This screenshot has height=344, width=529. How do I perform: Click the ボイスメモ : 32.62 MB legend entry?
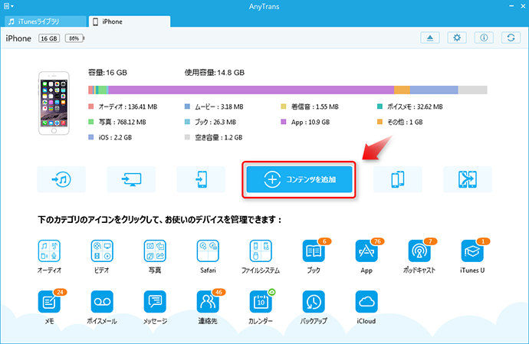pos(410,107)
